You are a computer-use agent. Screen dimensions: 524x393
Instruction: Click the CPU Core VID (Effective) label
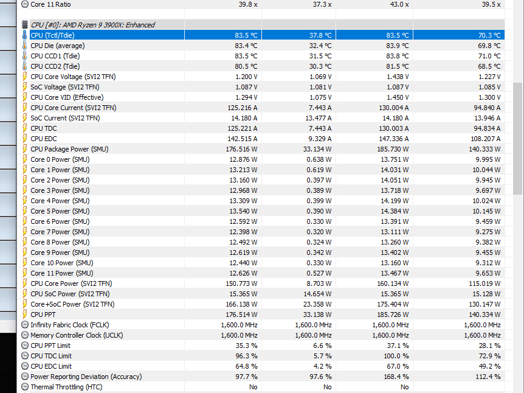pyautogui.click(x=67, y=97)
